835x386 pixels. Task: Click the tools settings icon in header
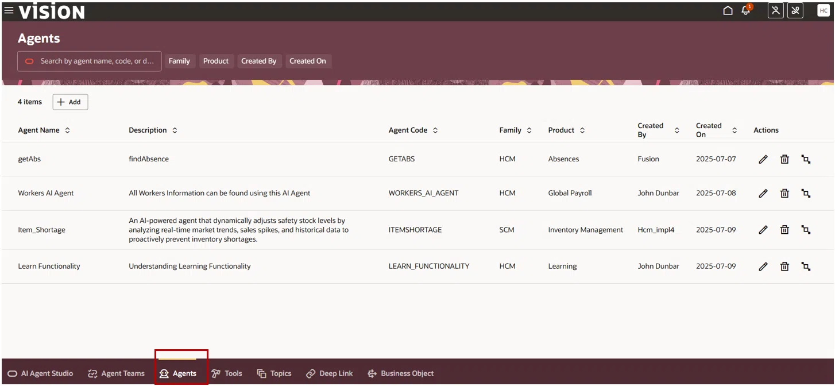pos(795,10)
